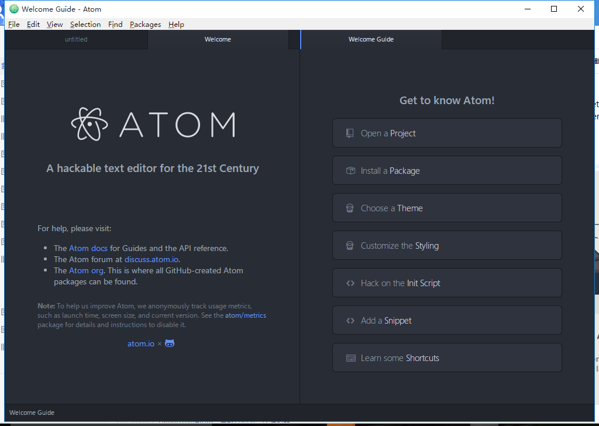
Task: Expand the Hack on the Init Script section
Action: (447, 283)
